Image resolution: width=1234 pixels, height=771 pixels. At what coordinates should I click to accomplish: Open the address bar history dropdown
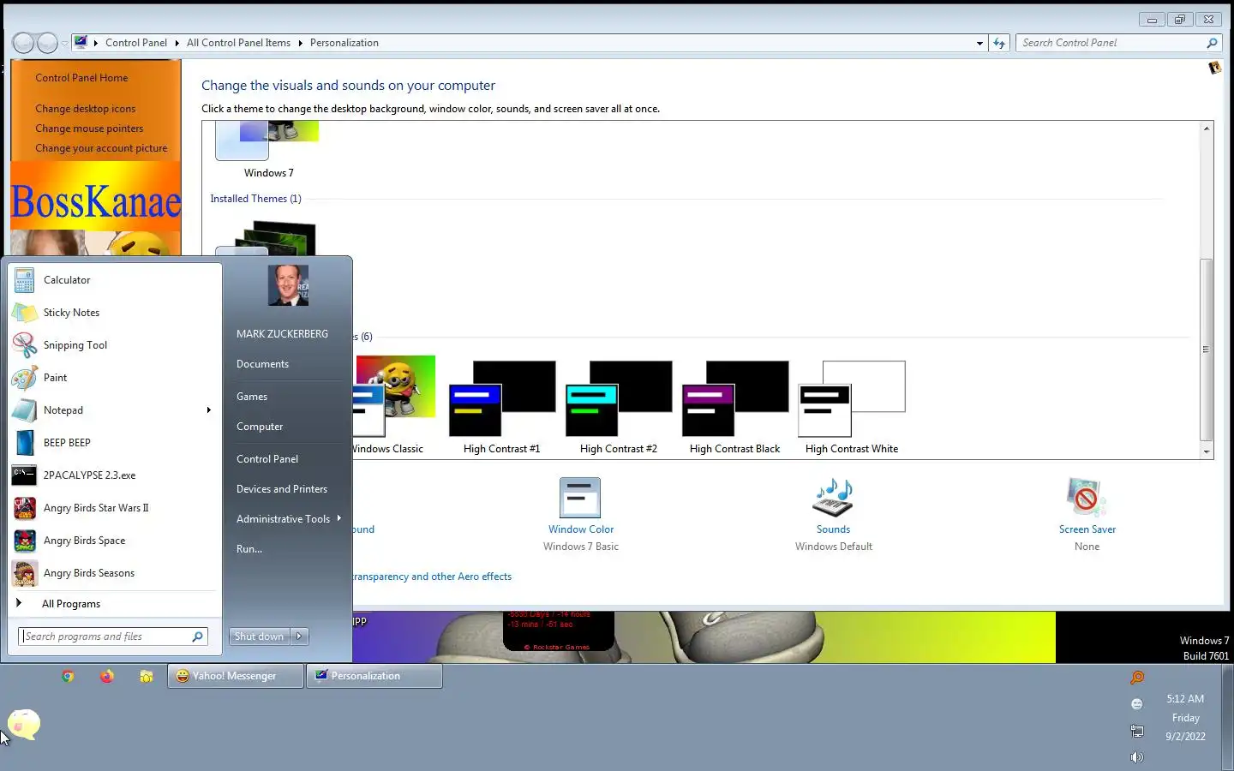point(979,43)
